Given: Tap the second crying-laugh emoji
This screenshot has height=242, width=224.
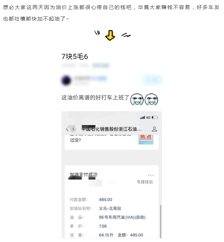Looking at the screenshot, I should coord(151,99).
